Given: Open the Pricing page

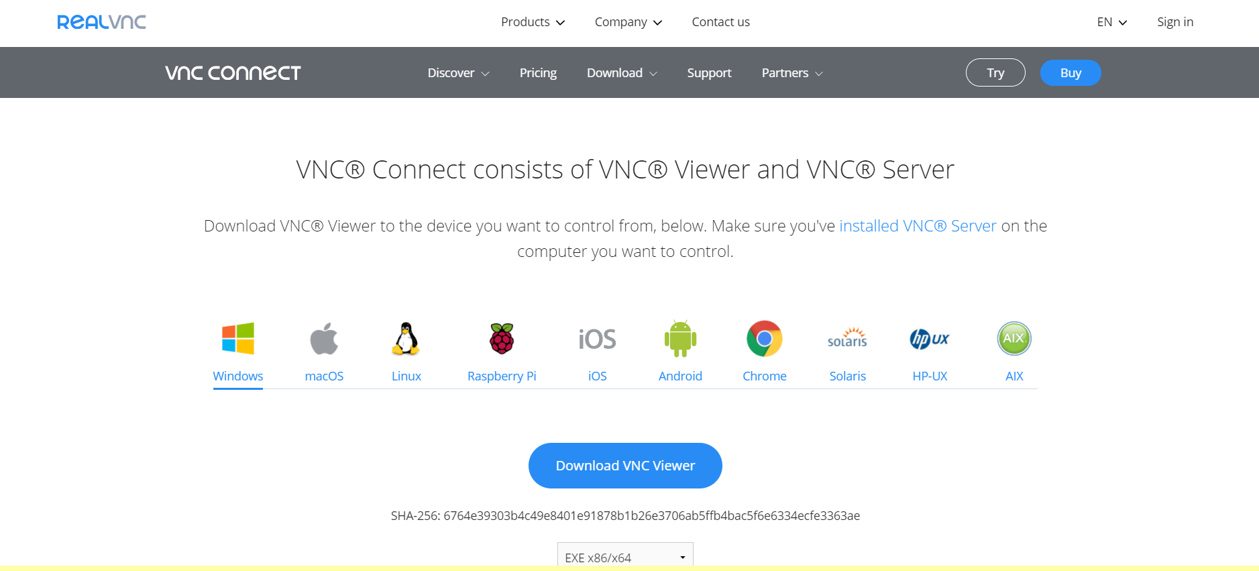Looking at the screenshot, I should (538, 72).
